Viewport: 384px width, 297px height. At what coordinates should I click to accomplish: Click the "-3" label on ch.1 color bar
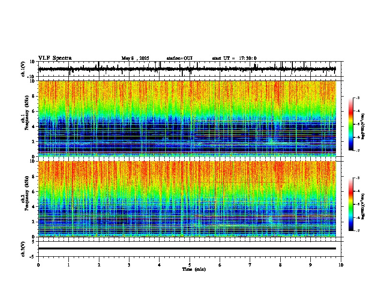358,98
